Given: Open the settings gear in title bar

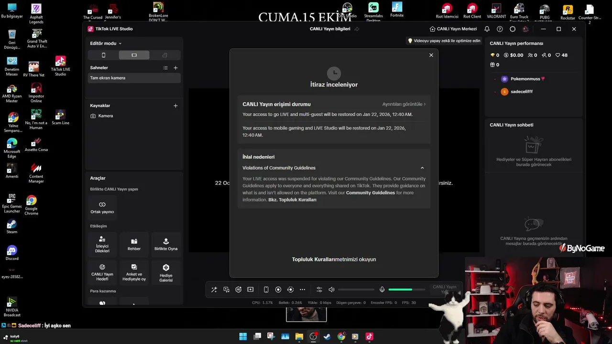Looking at the screenshot, I should click(x=513, y=29).
